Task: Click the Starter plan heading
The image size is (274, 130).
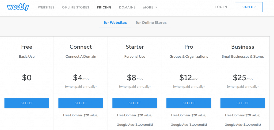Action: tap(135, 47)
